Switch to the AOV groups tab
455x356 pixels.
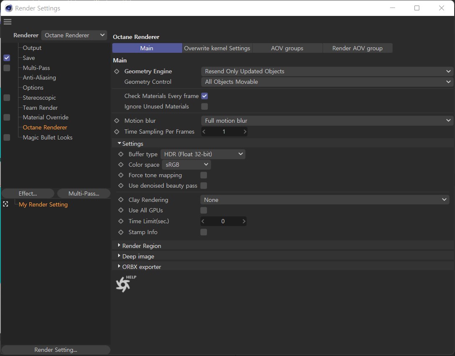point(287,48)
